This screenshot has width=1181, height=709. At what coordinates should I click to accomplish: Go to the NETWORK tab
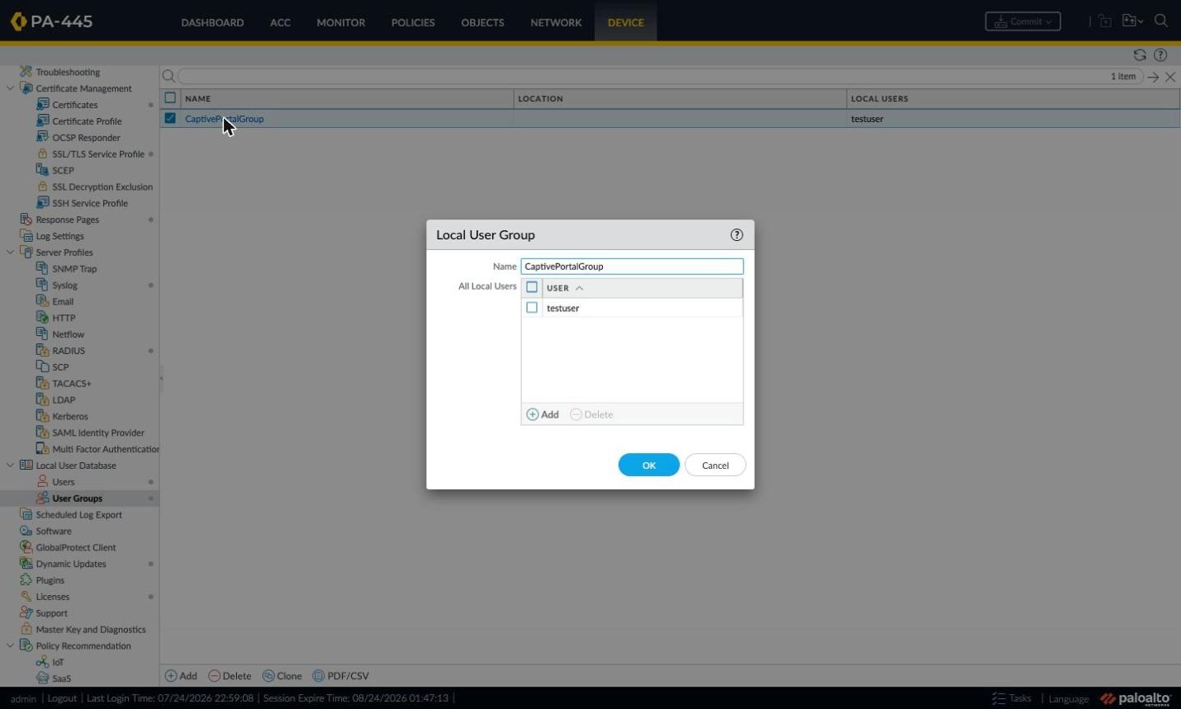click(x=556, y=22)
